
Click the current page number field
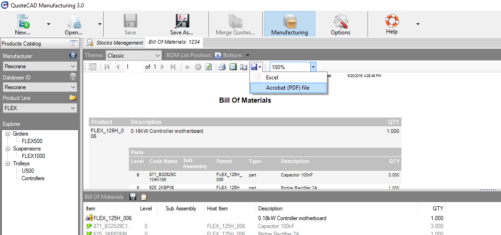[133, 67]
